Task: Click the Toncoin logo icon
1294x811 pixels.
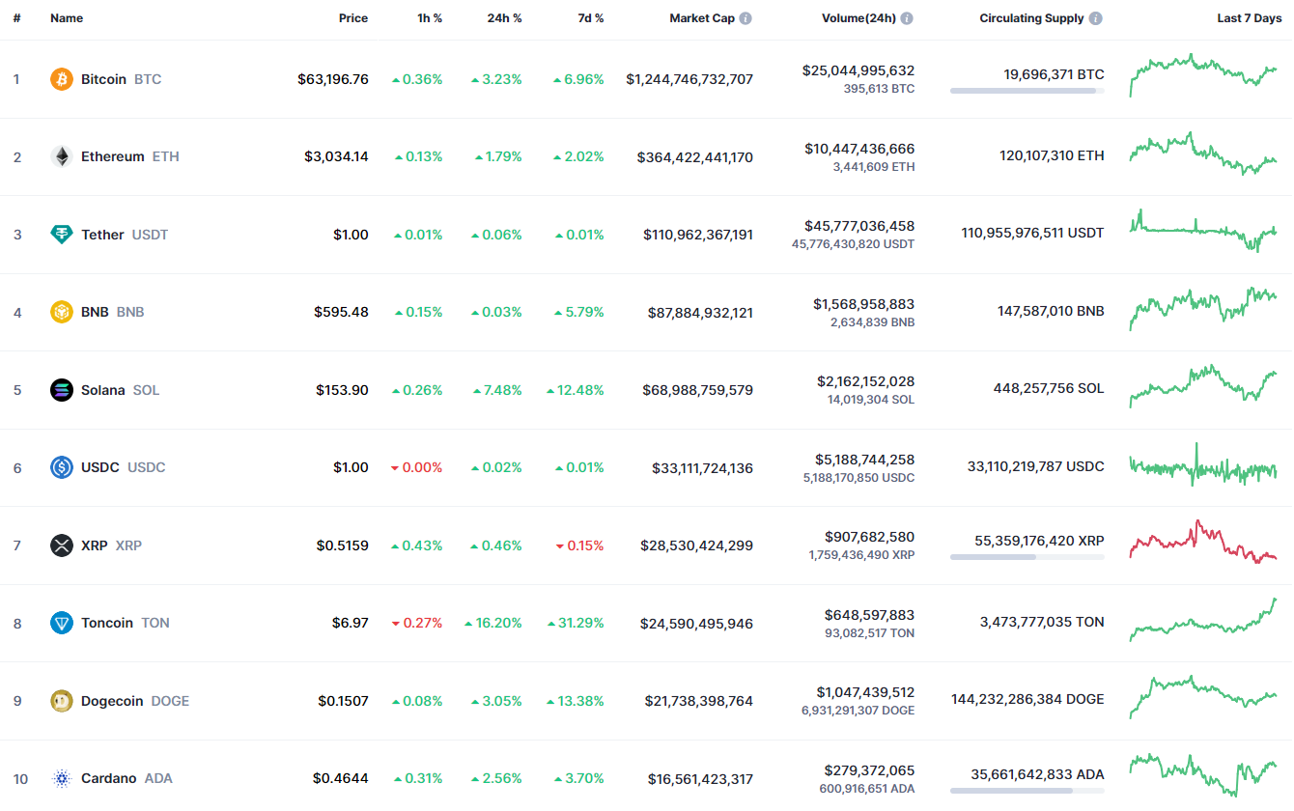Action: point(62,623)
